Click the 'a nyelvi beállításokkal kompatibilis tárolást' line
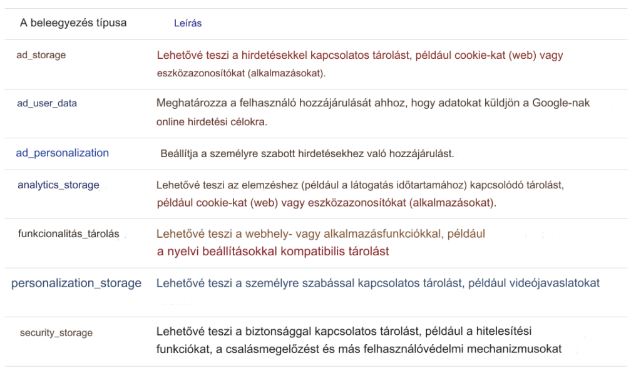 click(x=272, y=252)
